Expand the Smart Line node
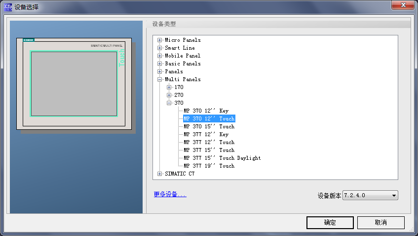The image size is (418, 236). [159, 48]
